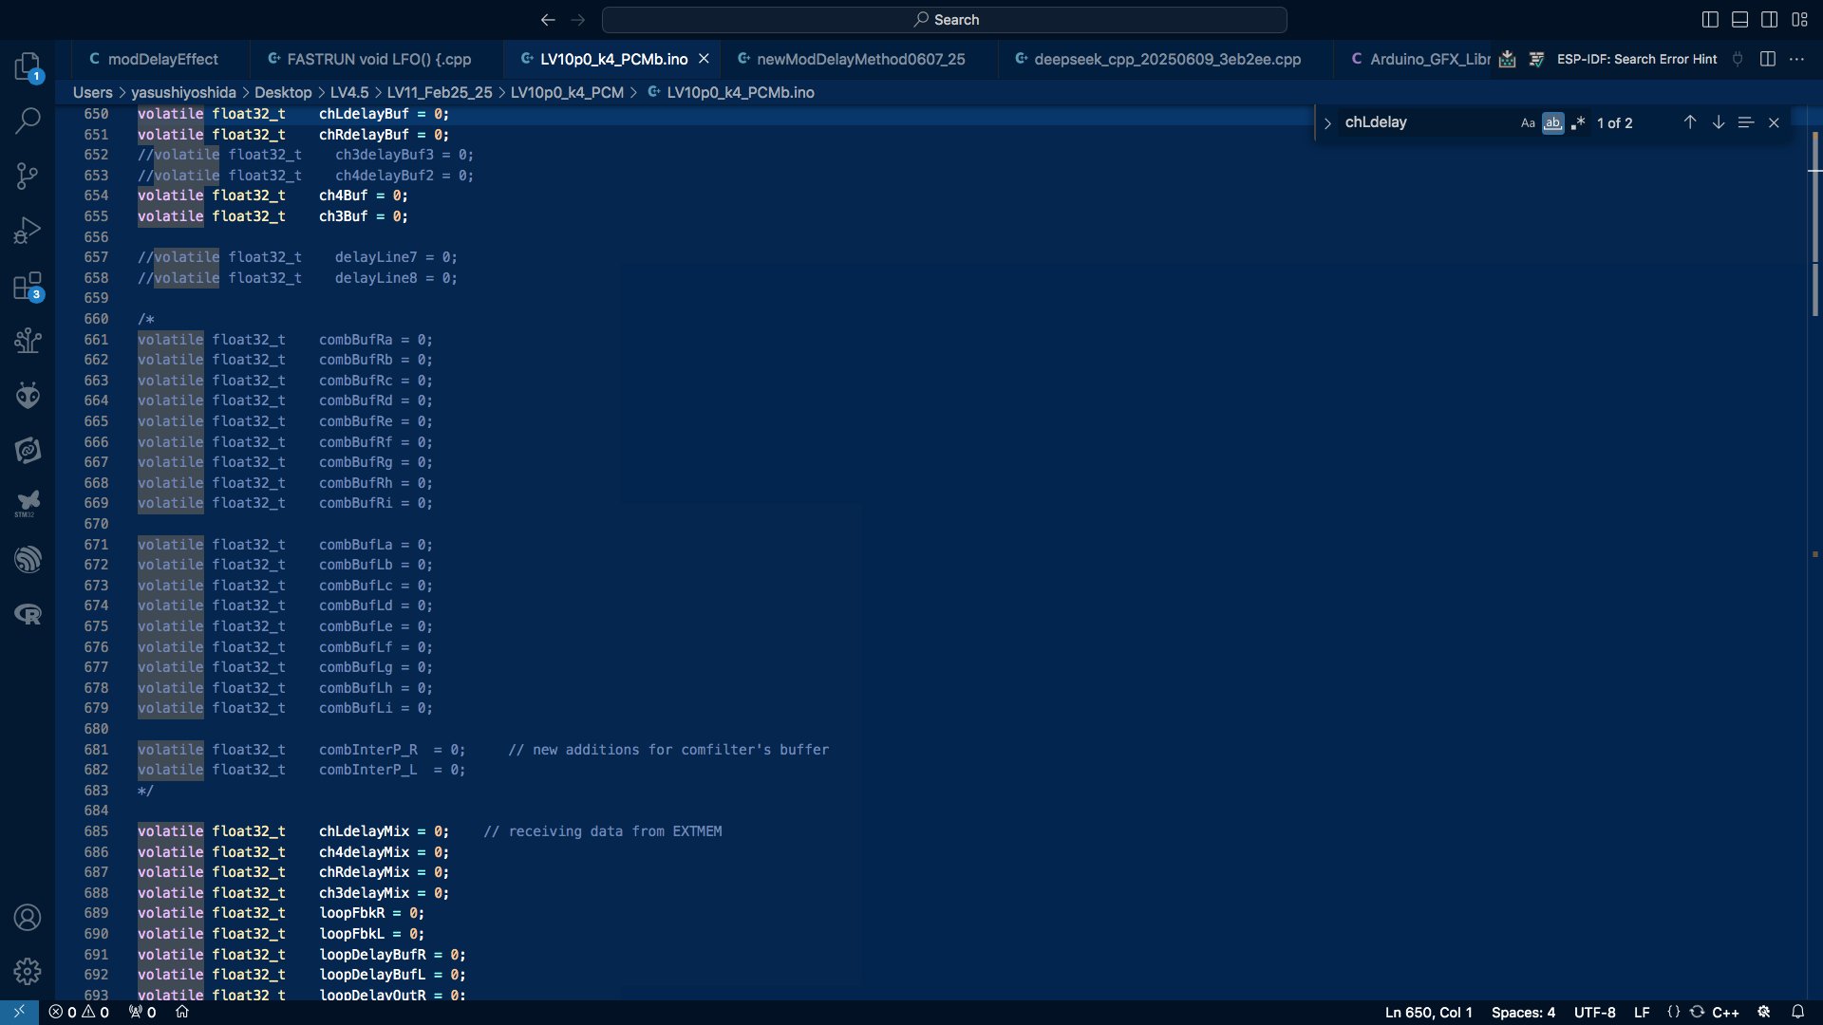Click the vertical scrollbar slider on the right
Viewport: 1823px width, 1025px height.
[x=1814, y=223]
